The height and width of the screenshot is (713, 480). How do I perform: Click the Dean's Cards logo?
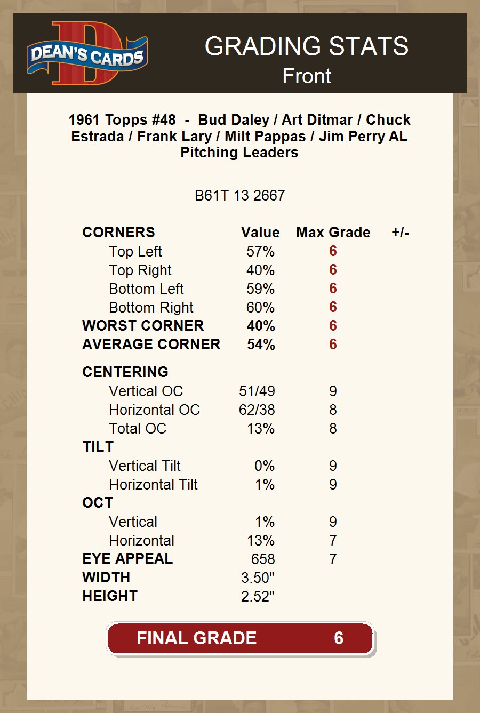pos(87,54)
